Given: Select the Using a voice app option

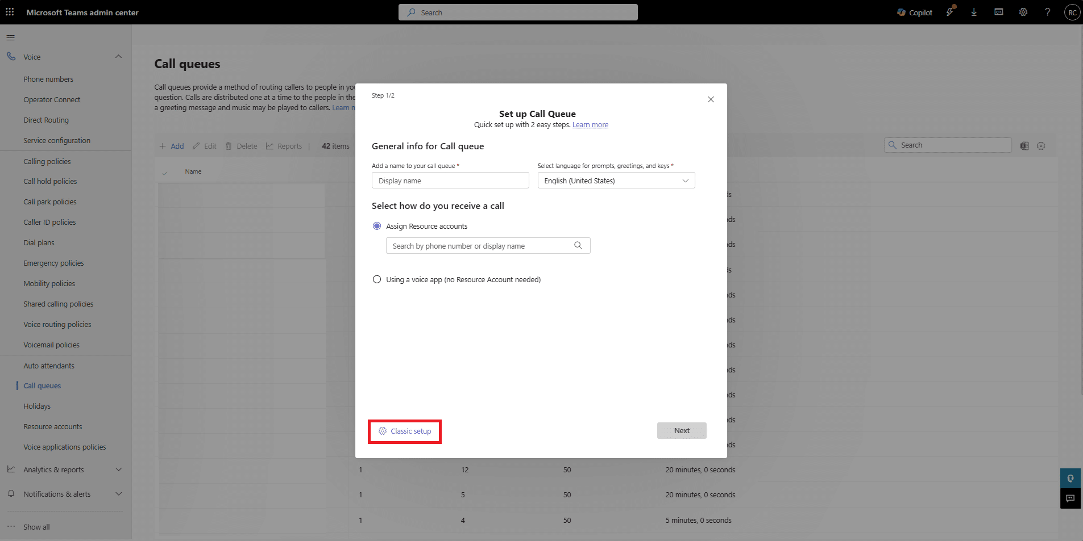Looking at the screenshot, I should 377,279.
